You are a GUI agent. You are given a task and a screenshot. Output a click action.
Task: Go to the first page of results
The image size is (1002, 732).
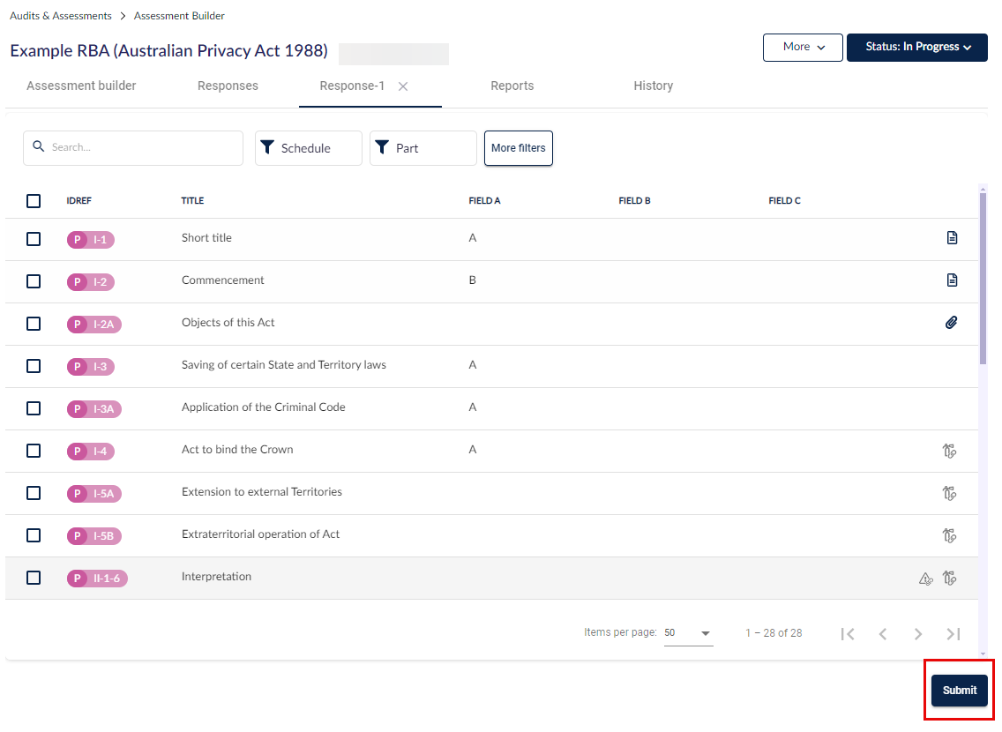[848, 633]
